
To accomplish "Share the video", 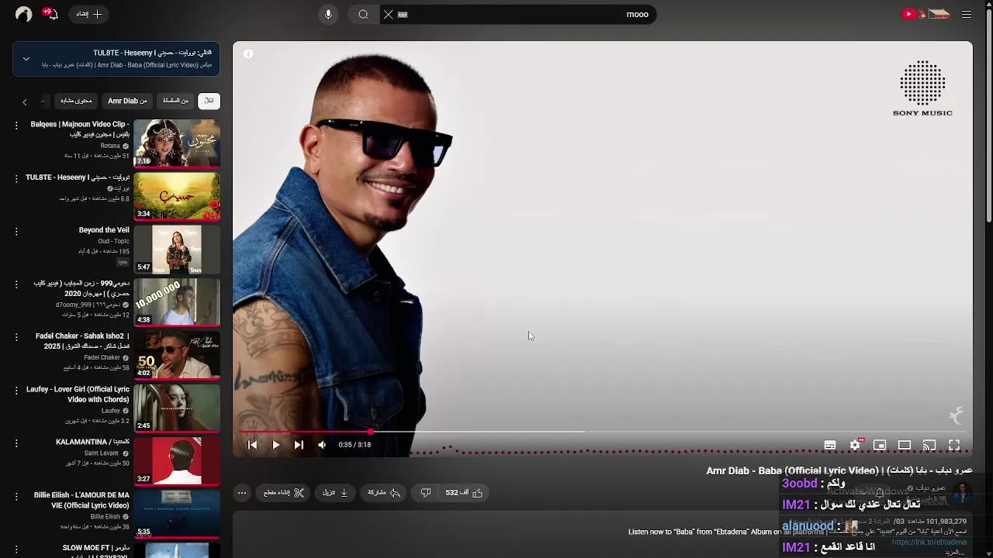I will [x=384, y=493].
